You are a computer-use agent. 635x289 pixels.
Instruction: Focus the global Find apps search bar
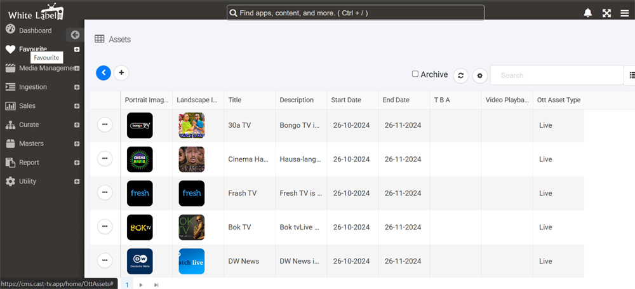(356, 13)
